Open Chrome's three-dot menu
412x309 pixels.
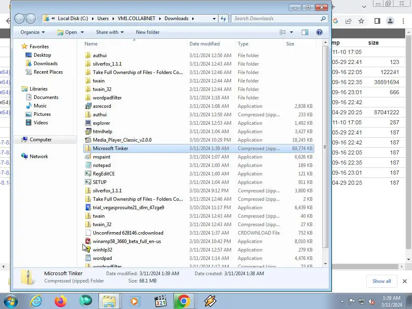[x=403, y=21]
